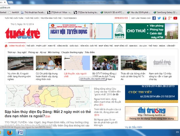Select the Kinh tế menu item
Viewport: 180px width, 136px height.
click(x=52, y=46)
